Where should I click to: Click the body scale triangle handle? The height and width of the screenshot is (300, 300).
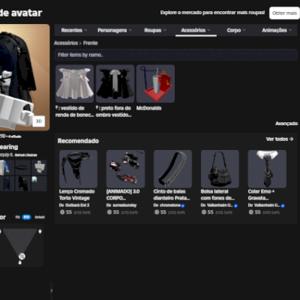click(22, 256)
